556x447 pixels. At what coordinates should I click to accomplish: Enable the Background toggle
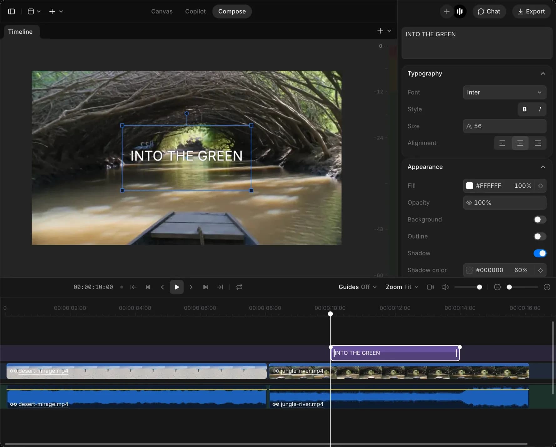point(540,219)
